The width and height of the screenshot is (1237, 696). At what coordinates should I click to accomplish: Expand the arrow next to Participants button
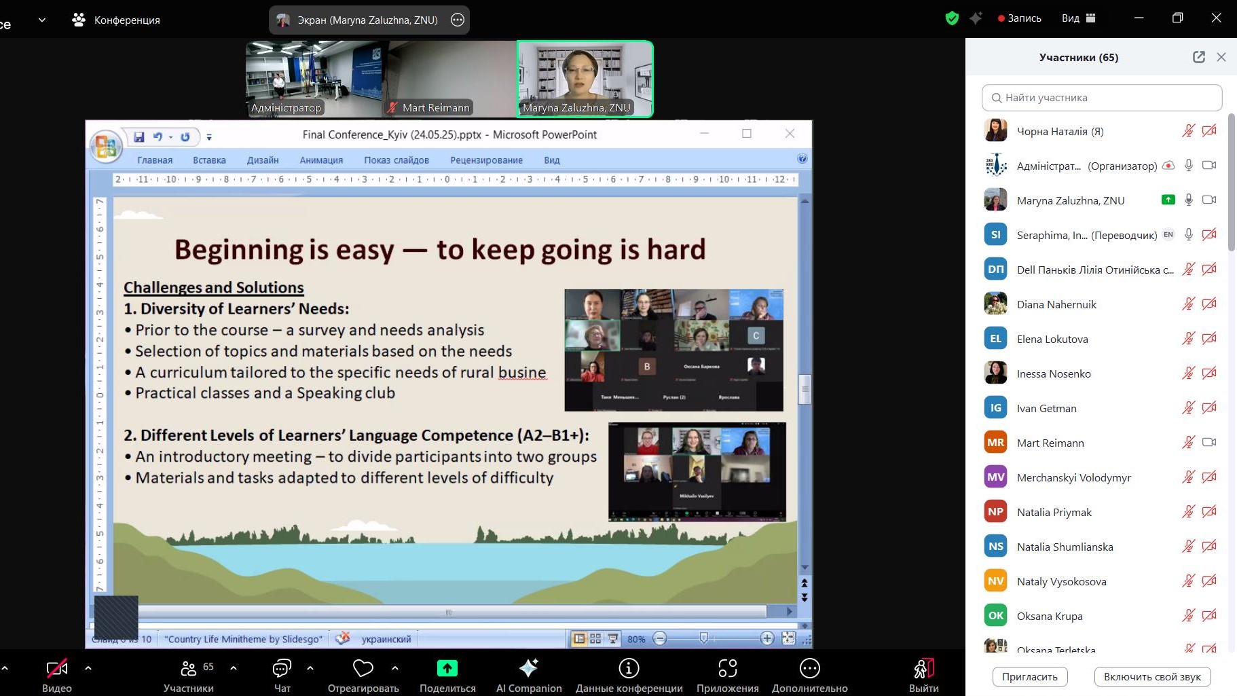pos(234,668)
